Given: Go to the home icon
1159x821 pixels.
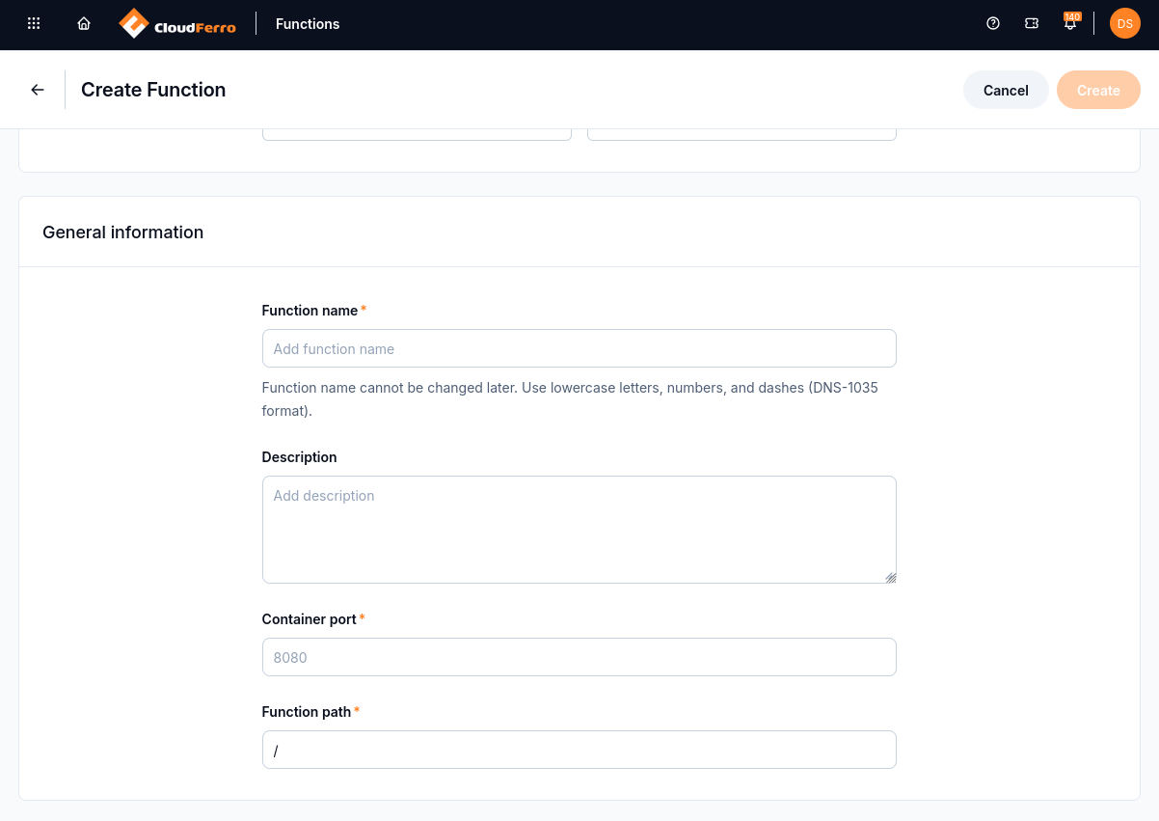Looking at the screenshot, I should tap(84, 24).
